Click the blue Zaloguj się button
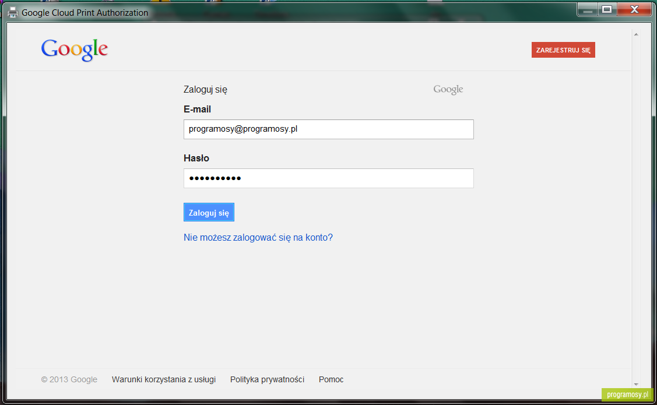657x405 pixels. 209,212
